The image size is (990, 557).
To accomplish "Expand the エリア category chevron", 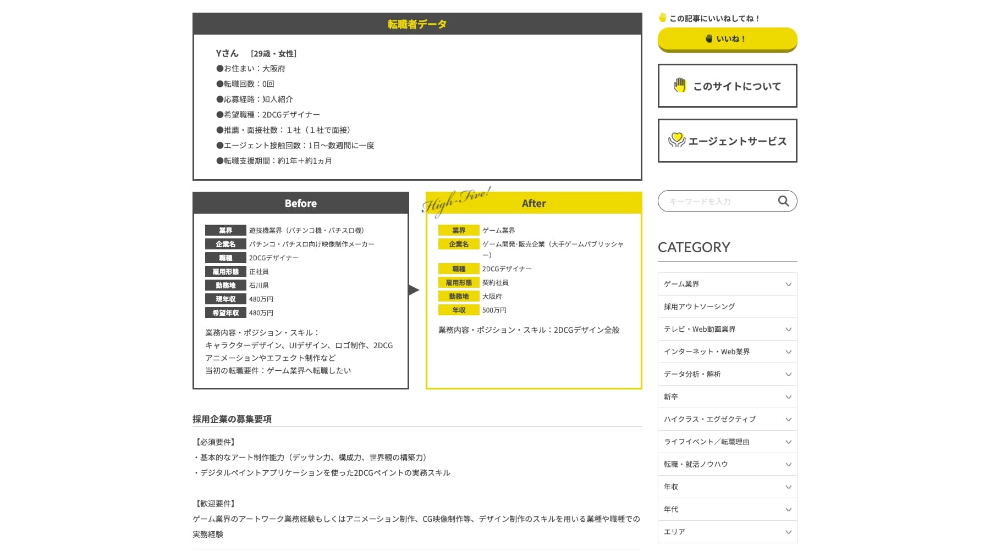I will tap(788, 532).
